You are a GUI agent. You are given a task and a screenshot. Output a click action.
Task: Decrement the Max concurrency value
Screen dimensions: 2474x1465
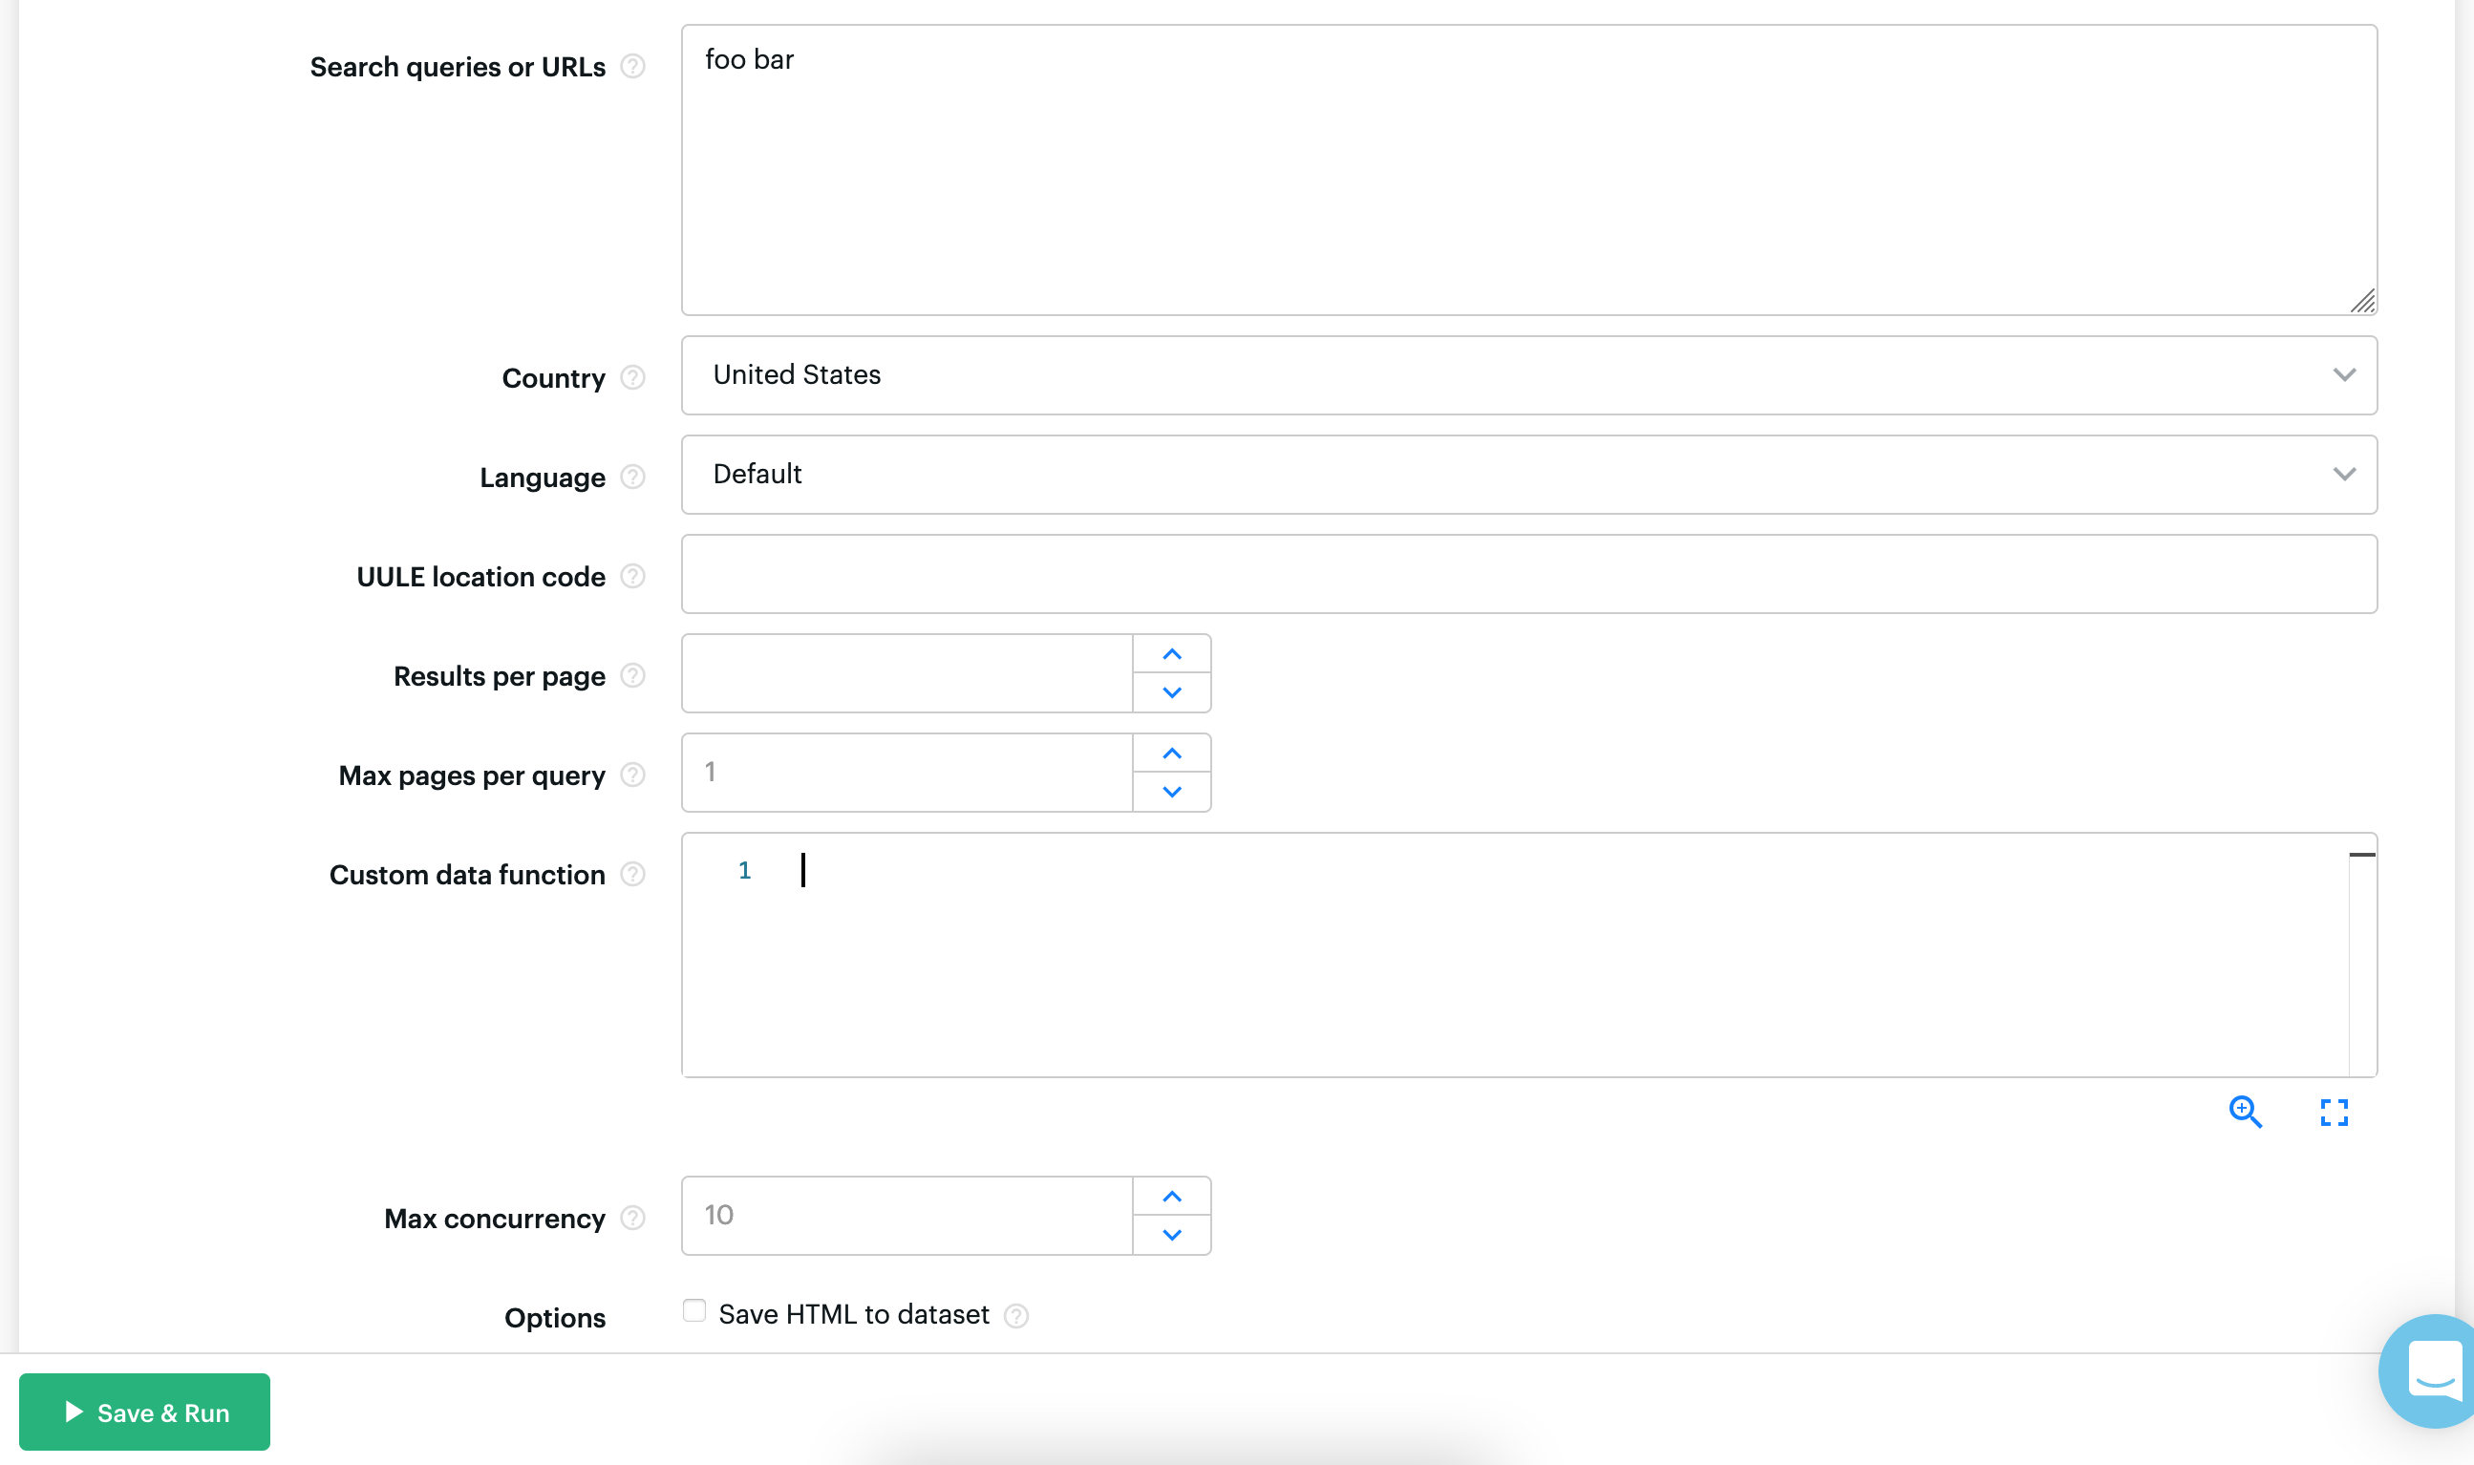[x=1171, y=1234]
